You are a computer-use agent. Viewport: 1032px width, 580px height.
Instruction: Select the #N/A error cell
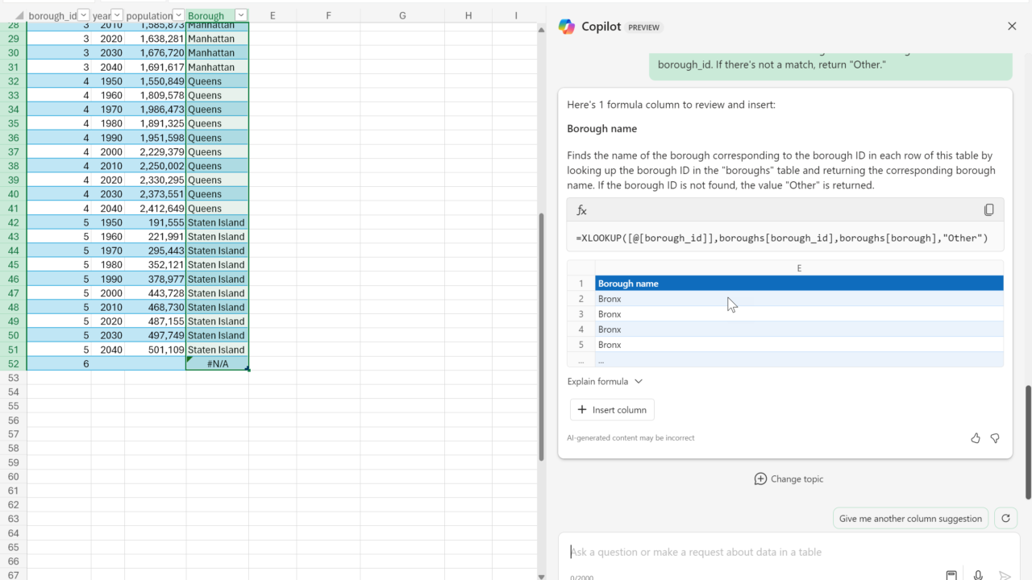(x=218, y=364)
